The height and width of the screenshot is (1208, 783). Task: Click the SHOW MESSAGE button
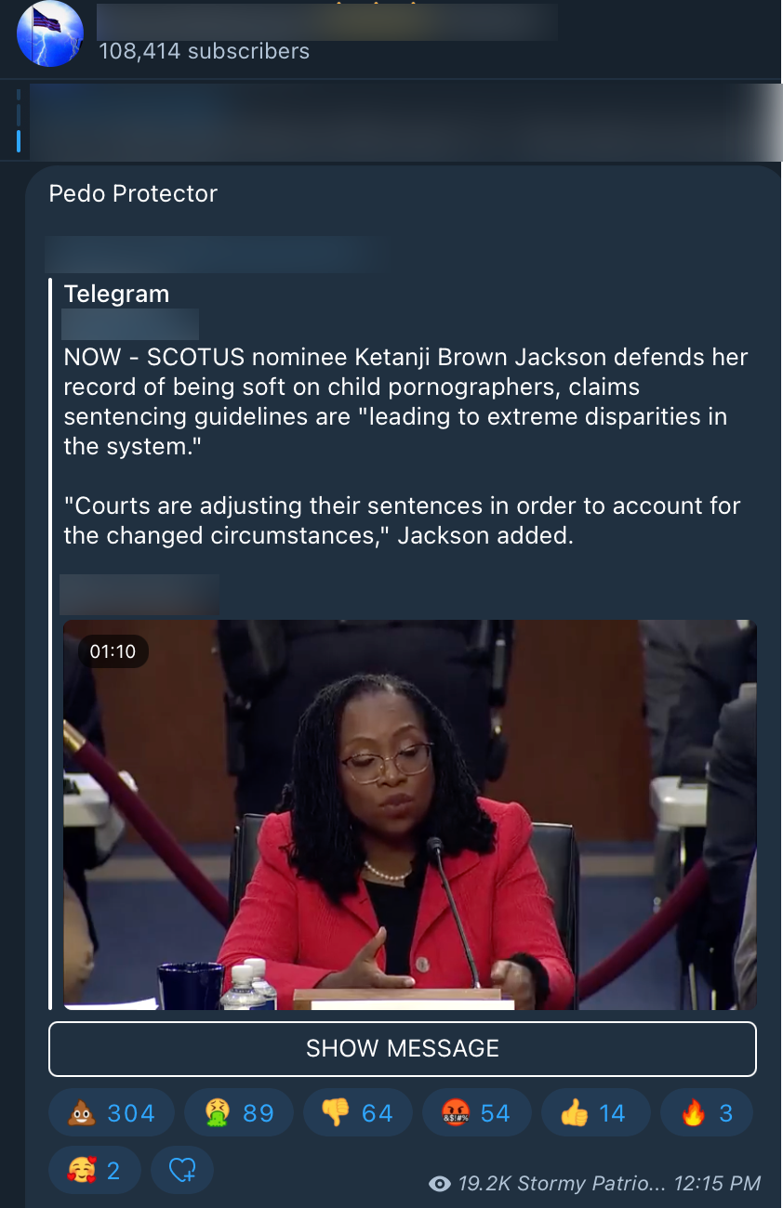point(403,1049)
